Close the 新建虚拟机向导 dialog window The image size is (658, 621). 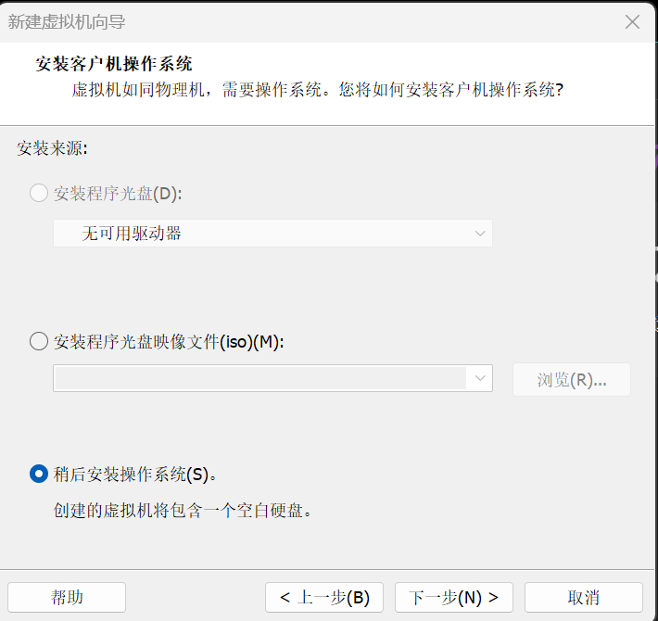(632, 21)
